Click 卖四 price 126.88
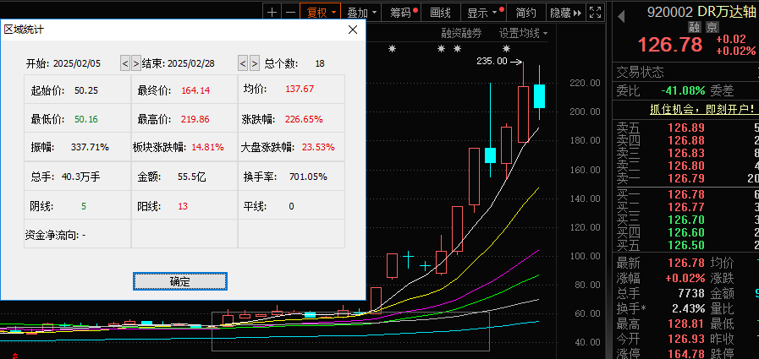This screenshot has width=759, height=359. (686, 140)
